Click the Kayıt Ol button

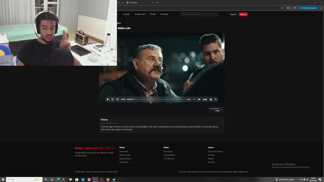233,14
